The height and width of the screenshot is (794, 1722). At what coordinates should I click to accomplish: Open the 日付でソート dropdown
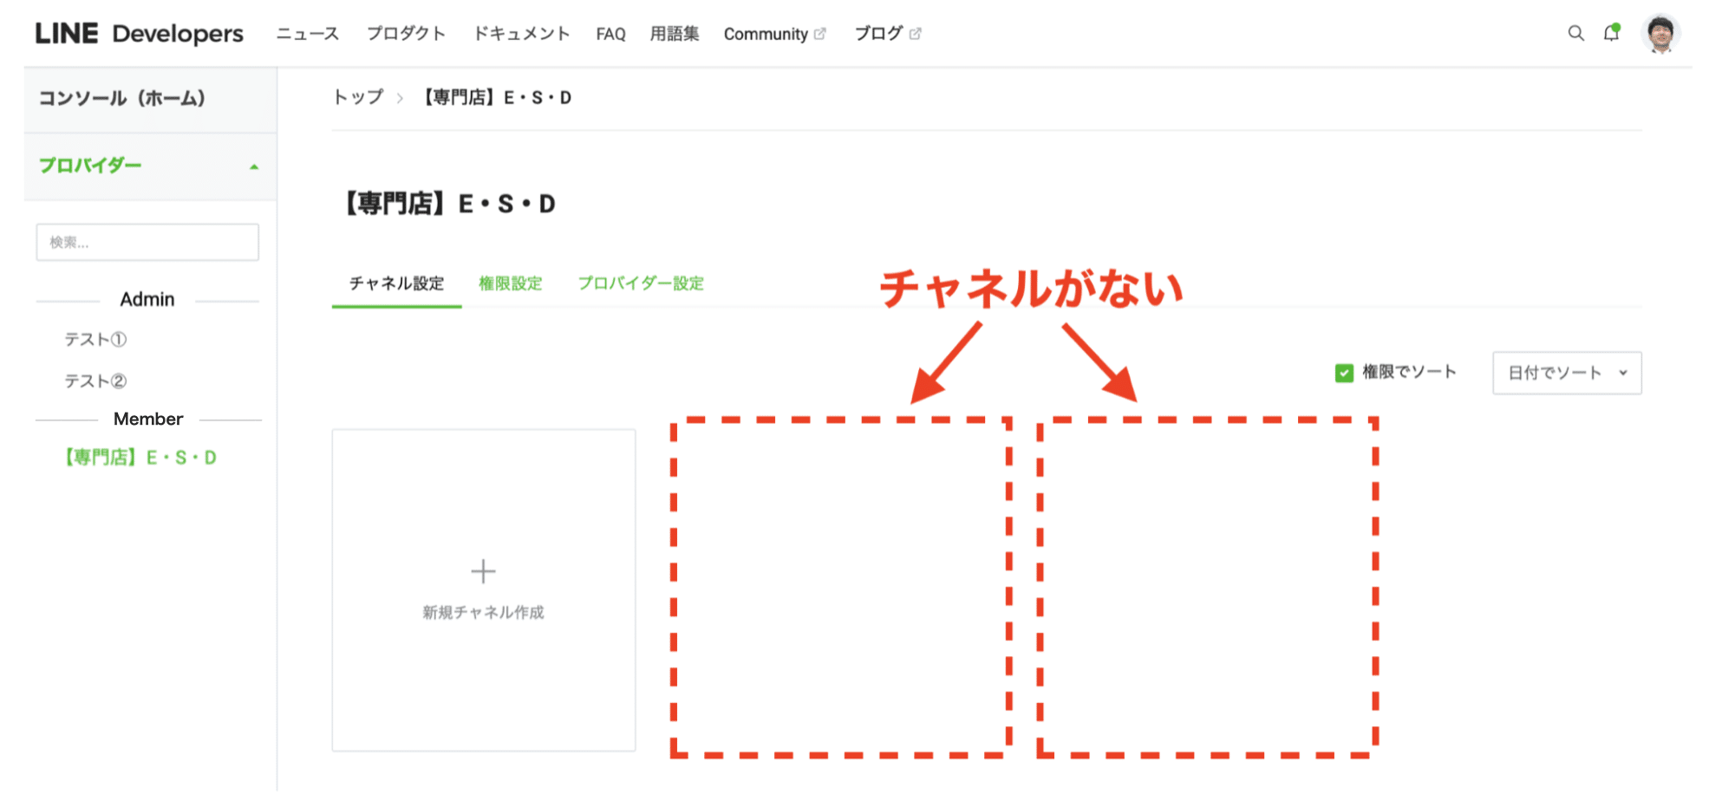(x=1566, y=372)
